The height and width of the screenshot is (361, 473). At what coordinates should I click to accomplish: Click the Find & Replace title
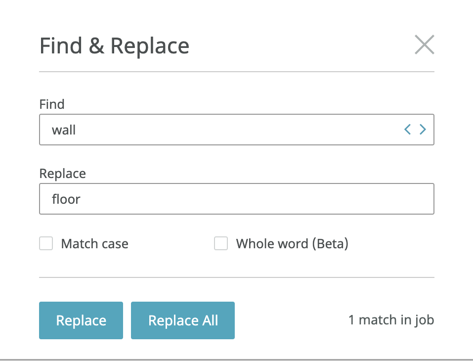[x=114, y=46]
